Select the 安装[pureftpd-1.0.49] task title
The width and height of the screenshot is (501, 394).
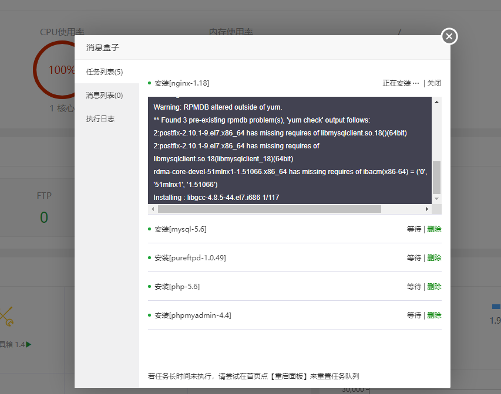(x=190, y=258)
